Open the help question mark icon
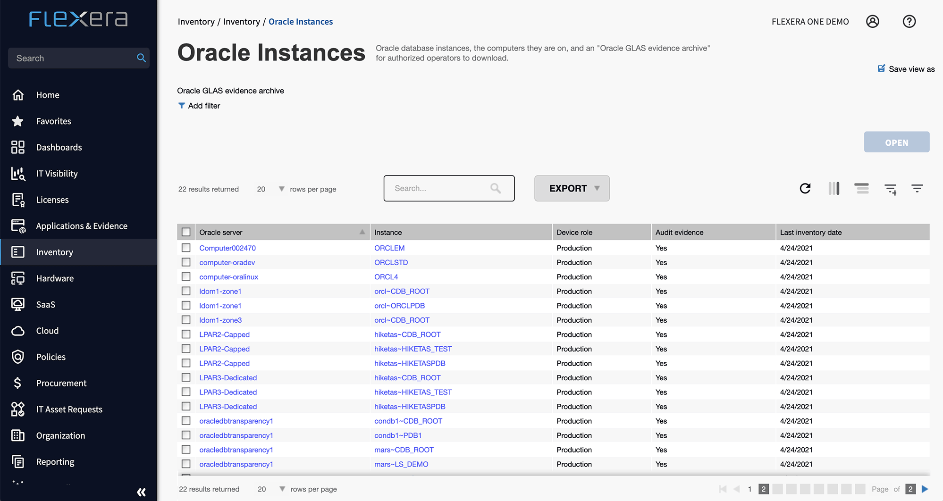The height and width of the screenshot is (501, 943). point(909,22)
